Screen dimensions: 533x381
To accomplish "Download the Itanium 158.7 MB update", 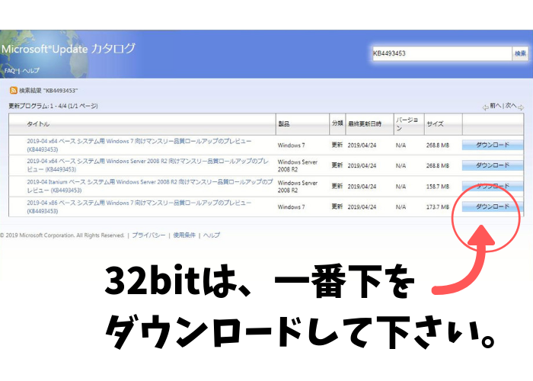I will (492, 186).
